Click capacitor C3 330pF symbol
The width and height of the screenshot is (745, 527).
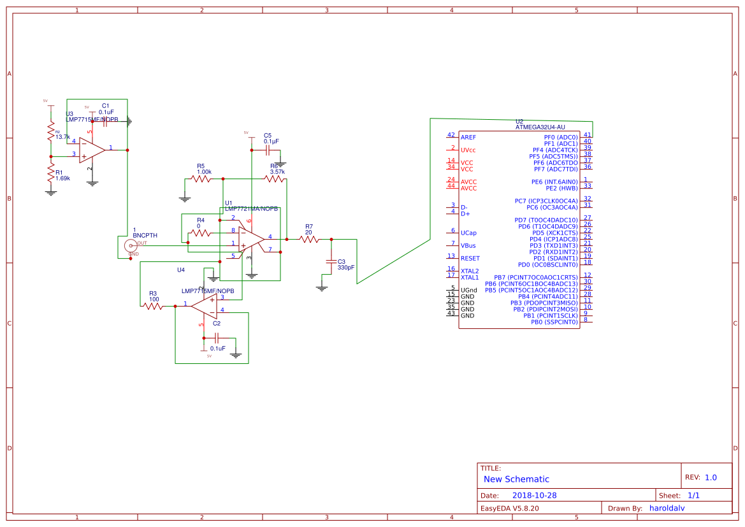click(331, 261)
